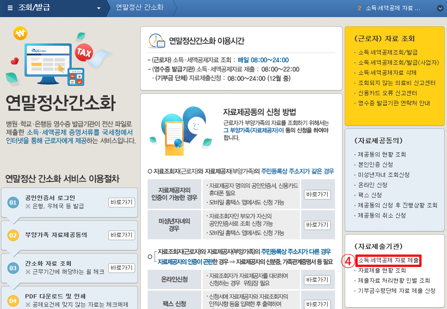Click the 온라인신청 table cell

tap(174, 279)
